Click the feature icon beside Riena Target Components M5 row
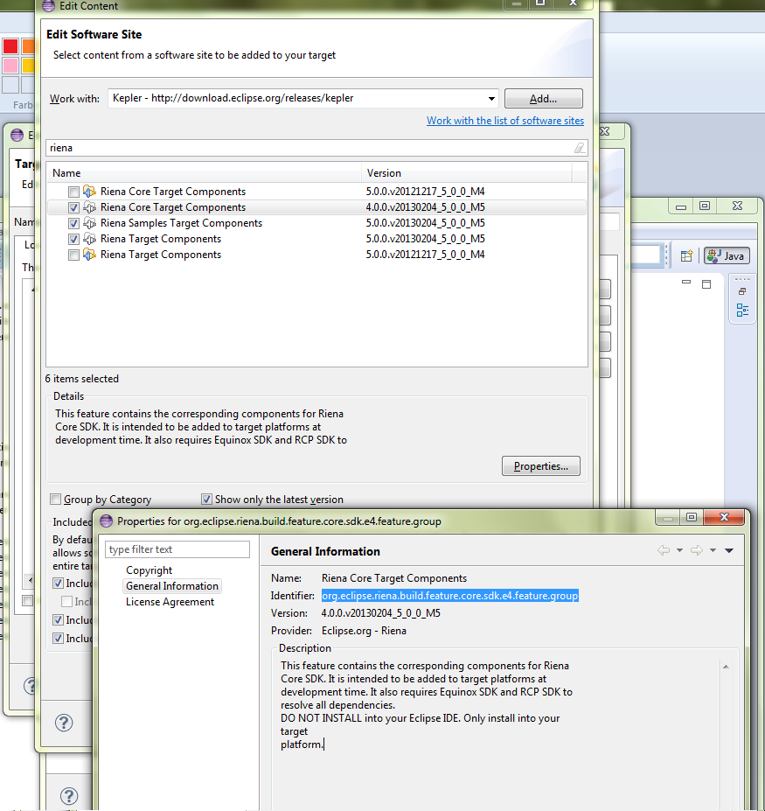Viewport: 765px width, 811px height. [x=89, y=239]
